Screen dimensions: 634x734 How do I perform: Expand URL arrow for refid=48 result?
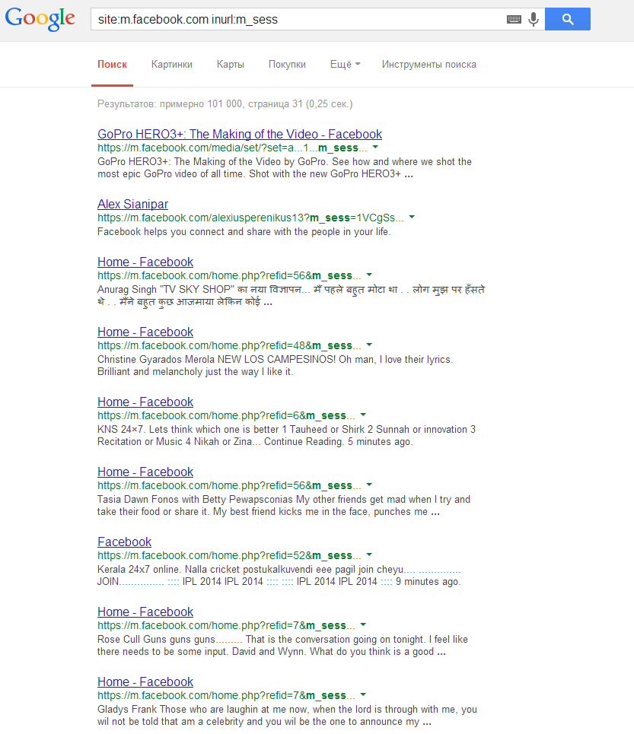point(369,345)
